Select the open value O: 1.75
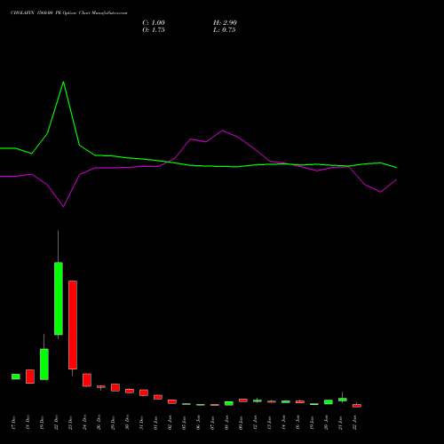Screen dimensions: 444x444 coord(154,30)
